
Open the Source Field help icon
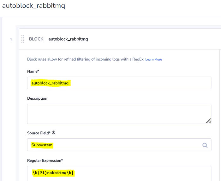(54, 132)
